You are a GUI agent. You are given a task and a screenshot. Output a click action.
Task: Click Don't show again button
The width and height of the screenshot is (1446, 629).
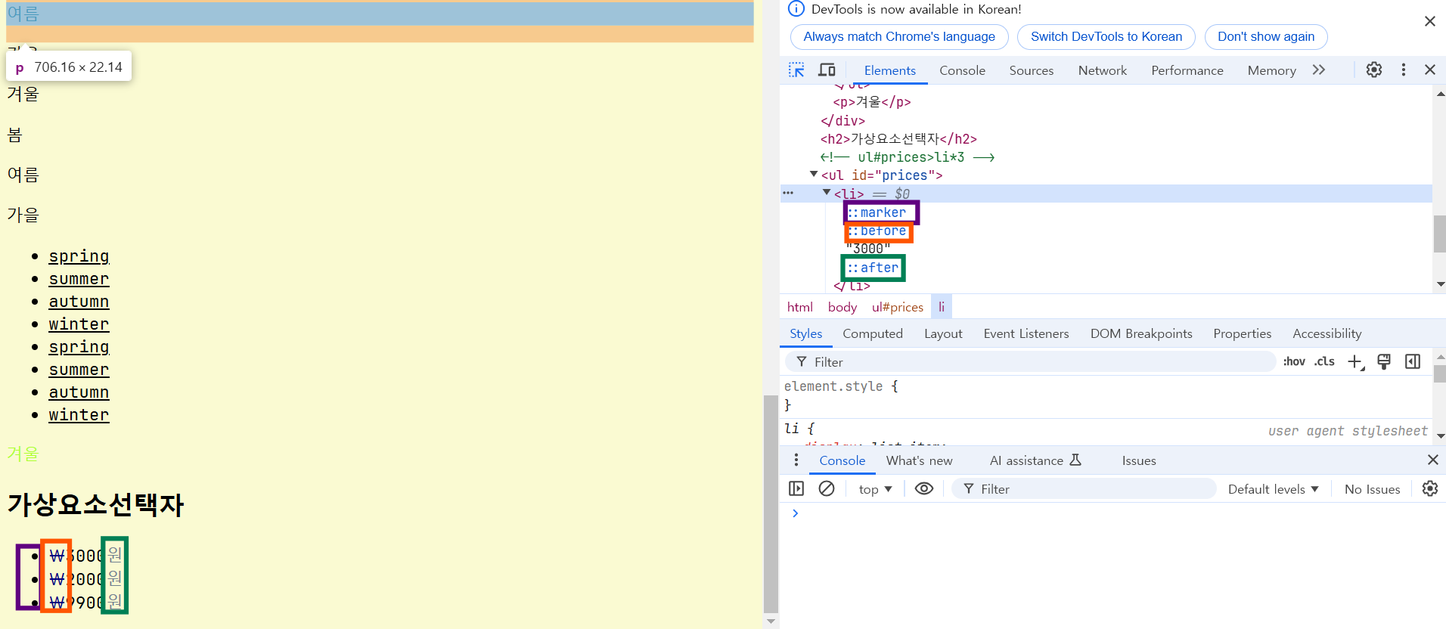pyautogui.click(x=1265, y=36)
